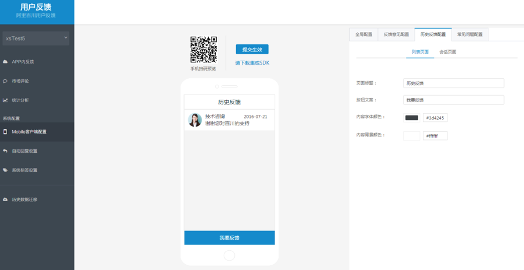Click the 2016-07-21 date text
The width and height of the screenshot is (524, 270).
(x=256, y=117)
